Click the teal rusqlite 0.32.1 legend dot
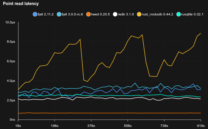The width and height of the screenshot is (208, 129). pyautogui.click(x=178, y=14)
